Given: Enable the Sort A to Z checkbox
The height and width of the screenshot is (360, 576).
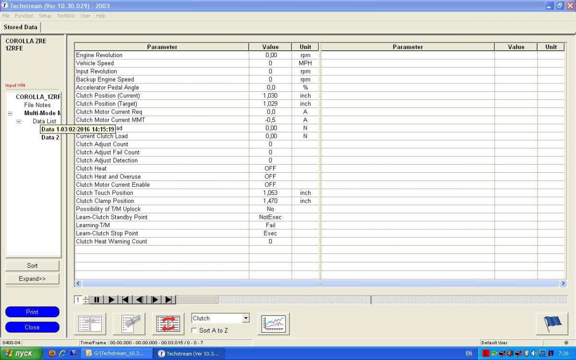Looking at the screenshot, I should point(194,331).
